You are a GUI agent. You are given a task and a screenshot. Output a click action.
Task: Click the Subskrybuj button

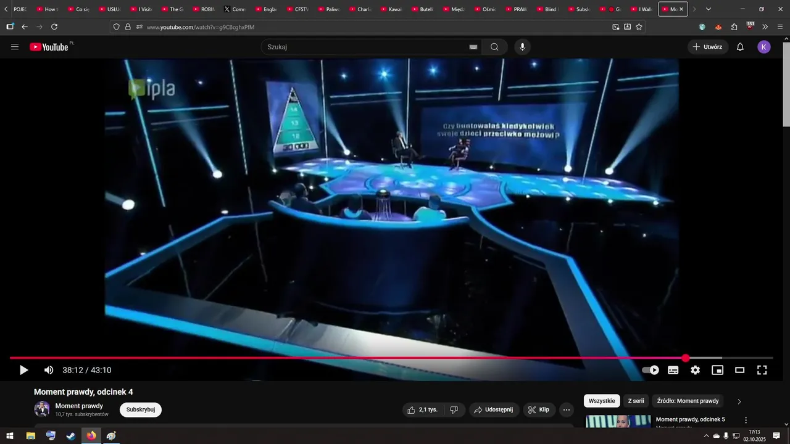click(141, 409)
